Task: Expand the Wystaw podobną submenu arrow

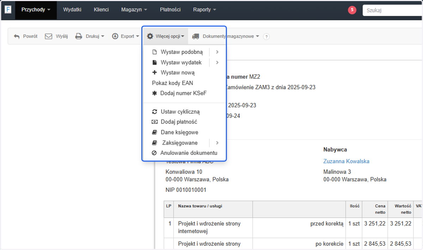Action: point(217,52)
